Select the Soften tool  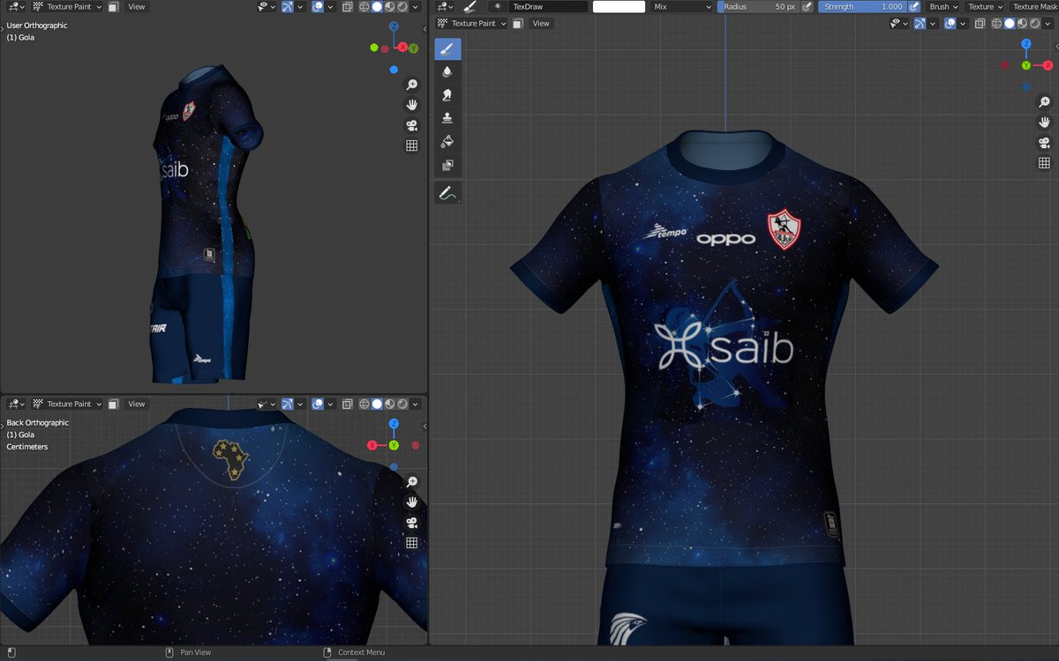[447, 72]
